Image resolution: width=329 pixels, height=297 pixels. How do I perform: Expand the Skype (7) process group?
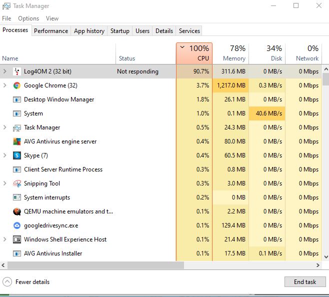pyautogui.click(x=4, y=155)
